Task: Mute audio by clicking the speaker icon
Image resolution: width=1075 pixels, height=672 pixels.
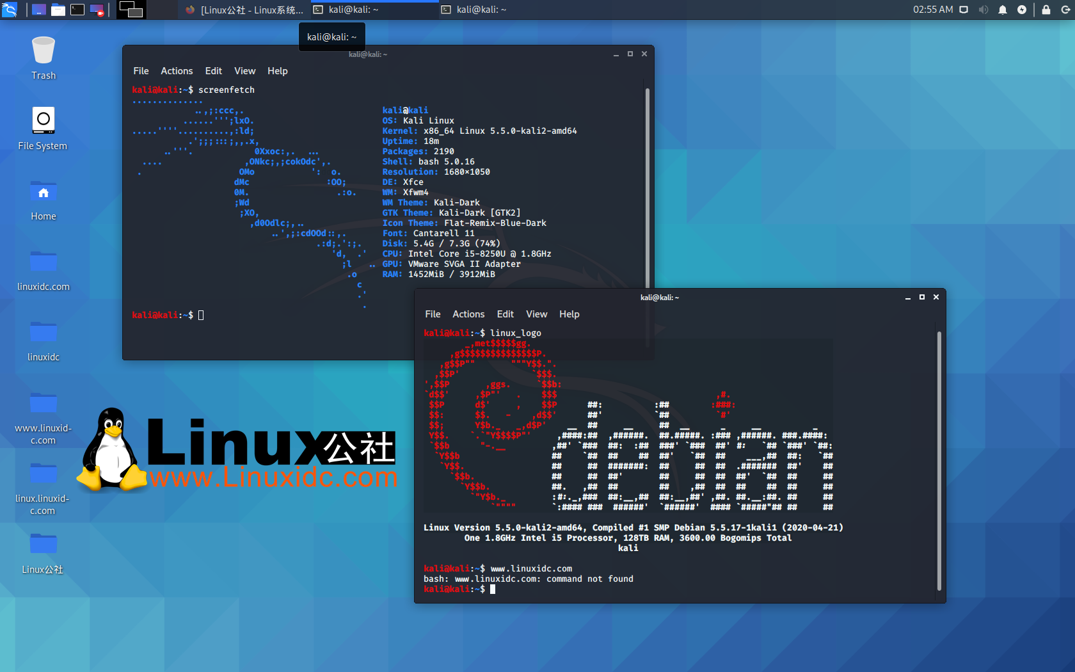Action: [x=983, y=10]
